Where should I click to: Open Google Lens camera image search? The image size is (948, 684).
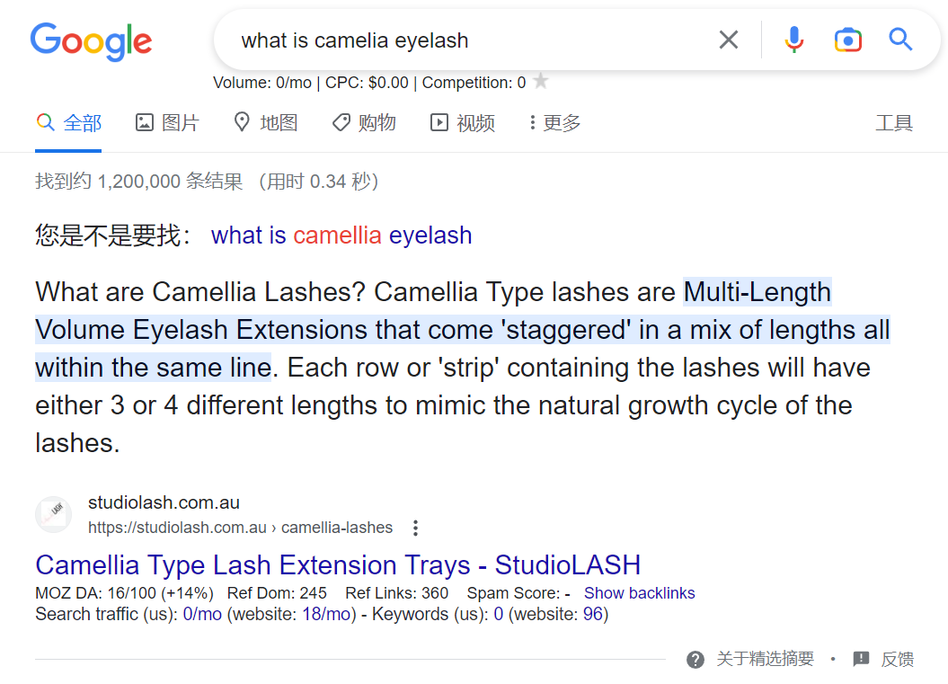tap(847, 40)
